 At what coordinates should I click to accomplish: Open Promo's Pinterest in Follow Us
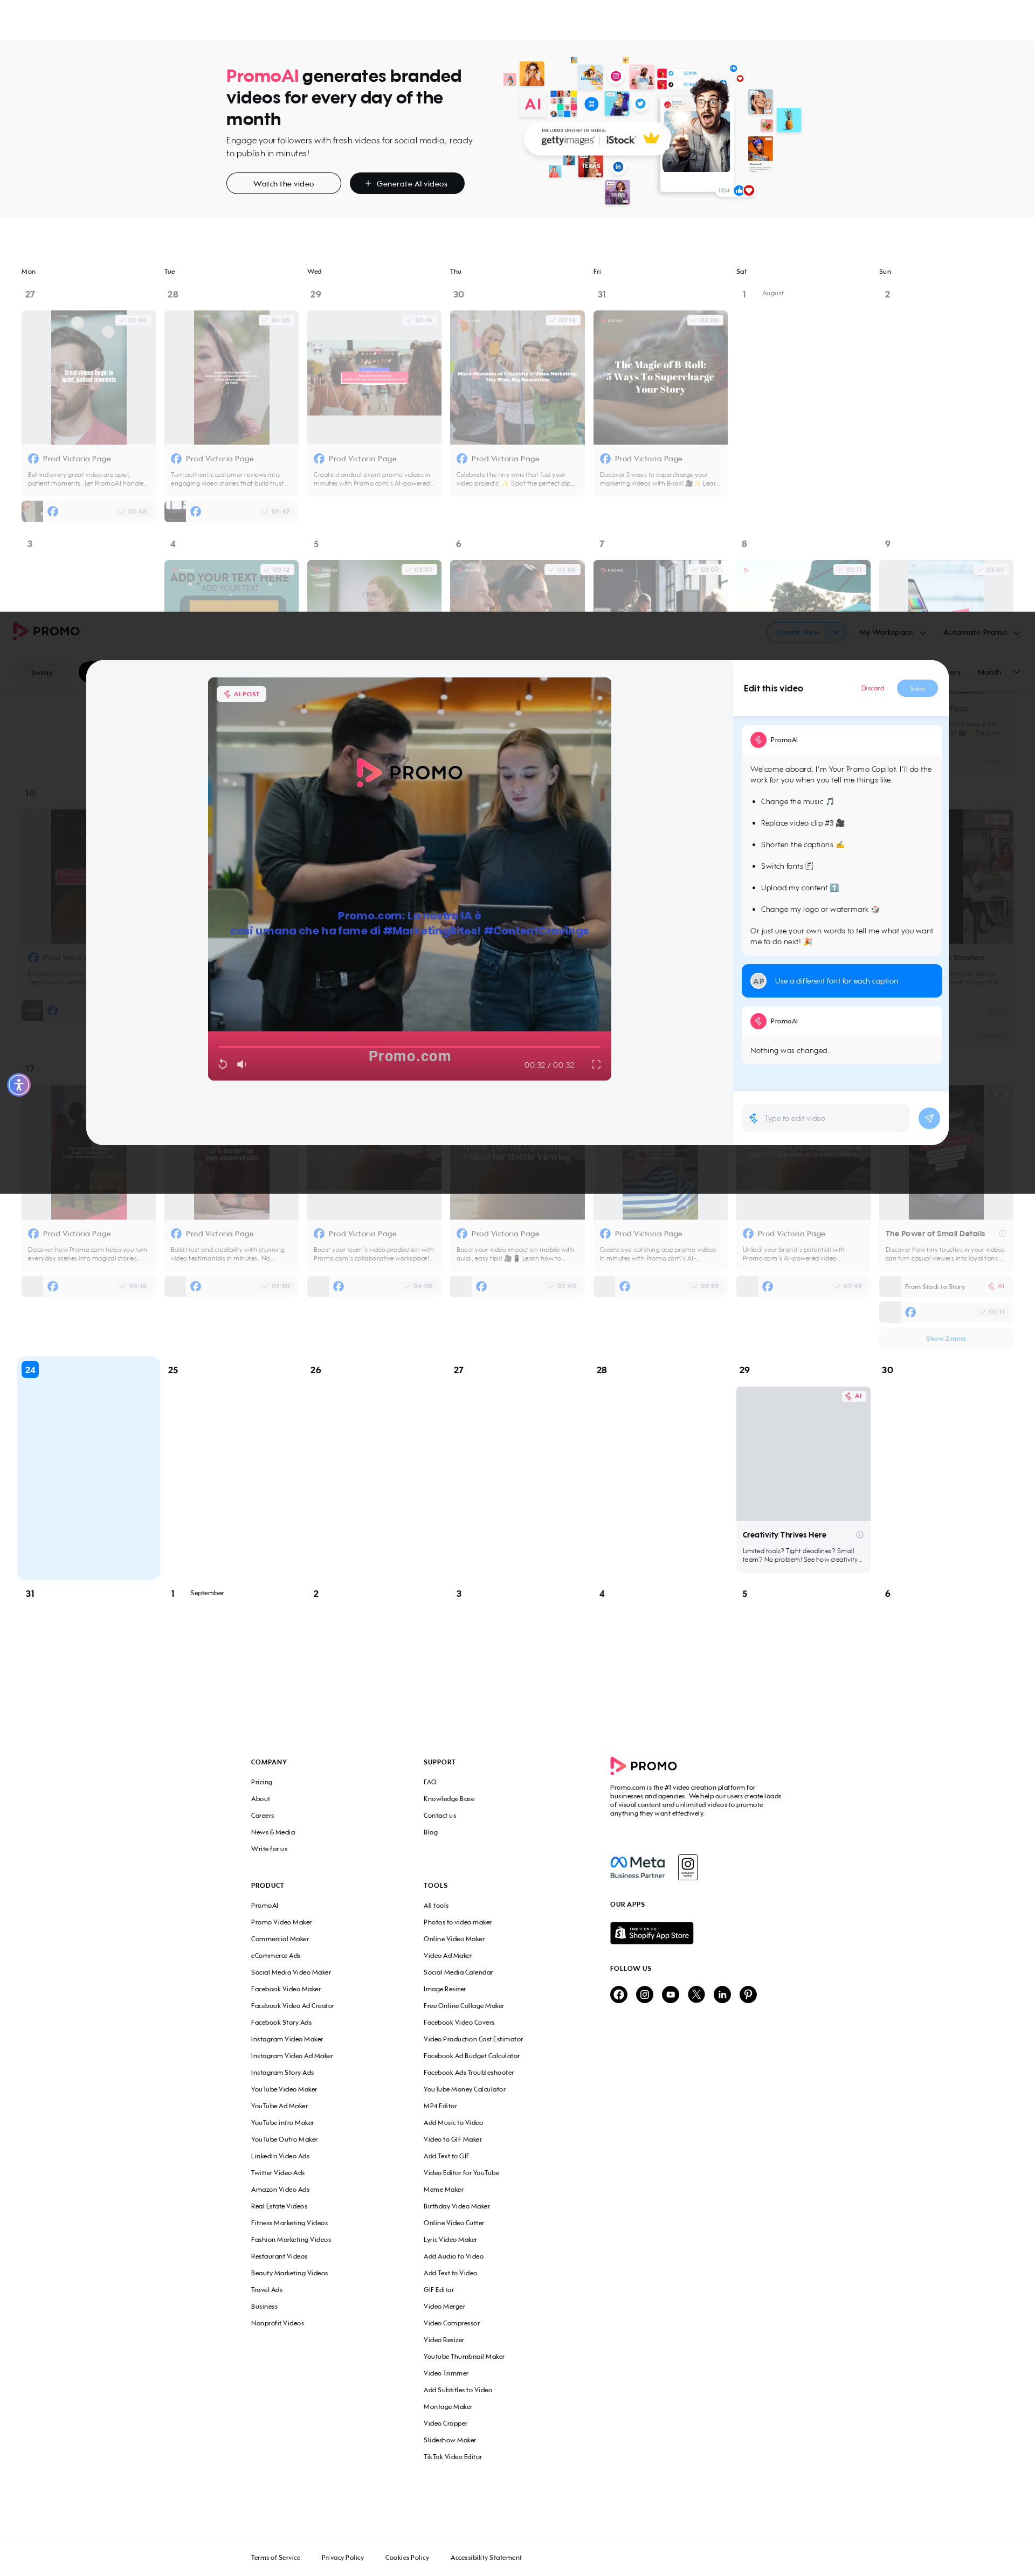point(748,1995)
